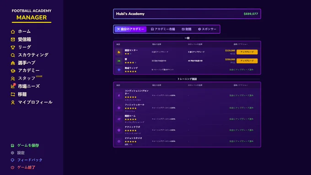Click the Hubi's Academy title

coord(130,14)
